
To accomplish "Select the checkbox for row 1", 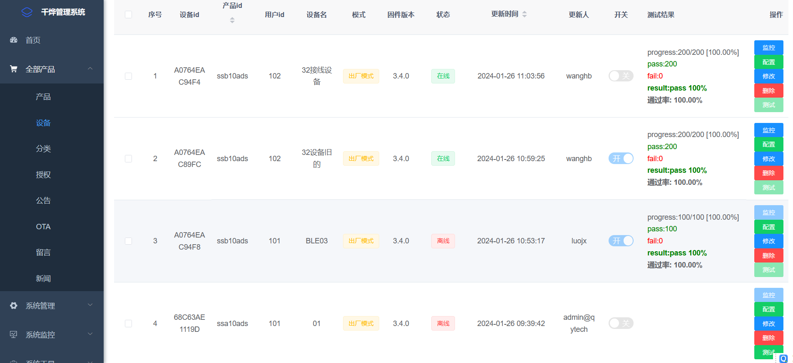I will pos(129,76).
